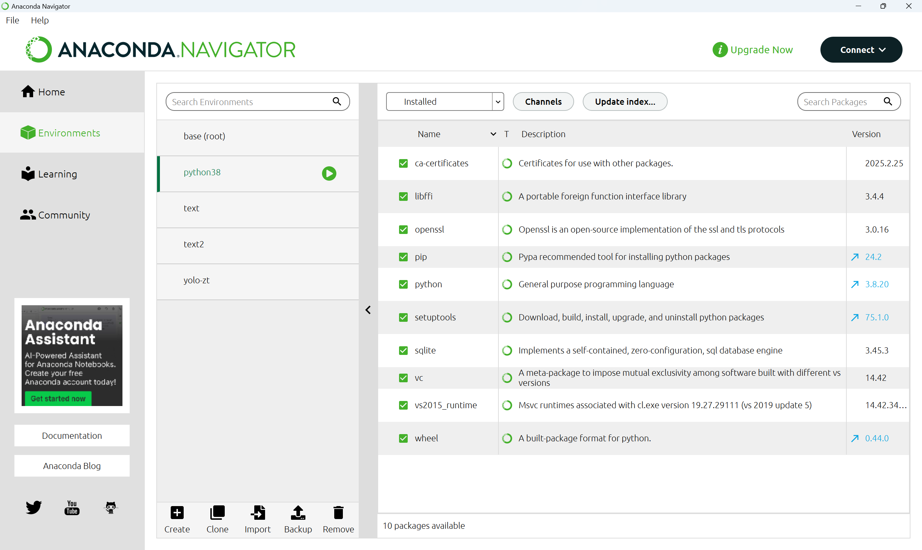The width and height of the screenshot is (922, 550).
Task: Click the Channels button
Action: [543, 101]
